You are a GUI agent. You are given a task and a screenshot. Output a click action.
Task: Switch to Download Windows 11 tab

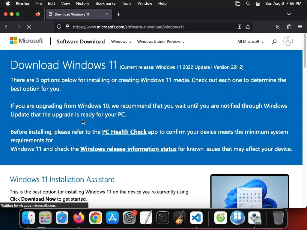(x=79, y=14)
